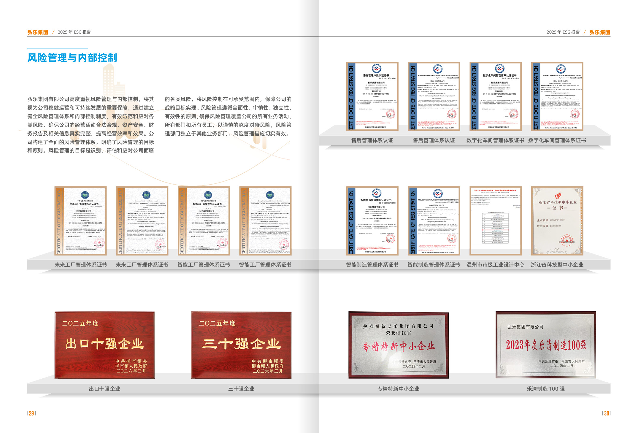Click the 出口十强企业 caption under the plaque
This screenshot has height=433, width=638.
click(x=104, y=388)
